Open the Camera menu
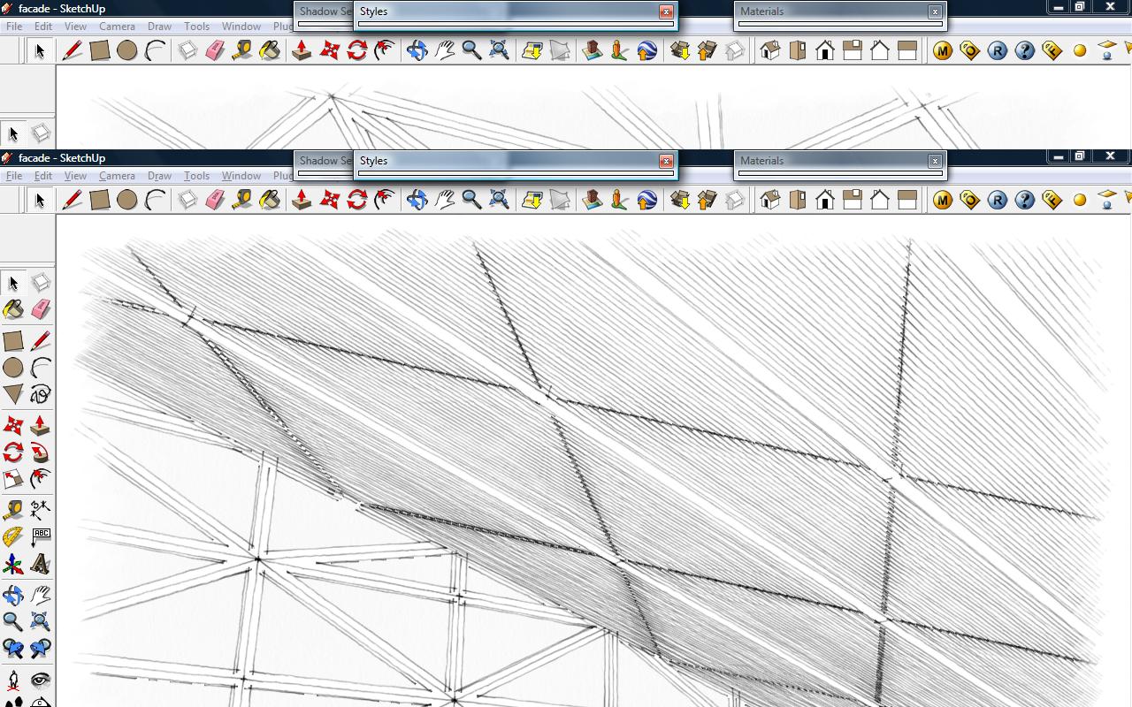The width and height of the screenshot is (1132, 707). tap(117, 175)
